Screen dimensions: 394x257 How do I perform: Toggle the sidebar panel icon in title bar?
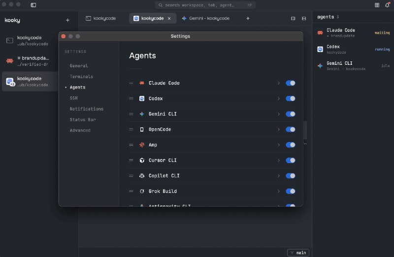(x=33, y=5)
